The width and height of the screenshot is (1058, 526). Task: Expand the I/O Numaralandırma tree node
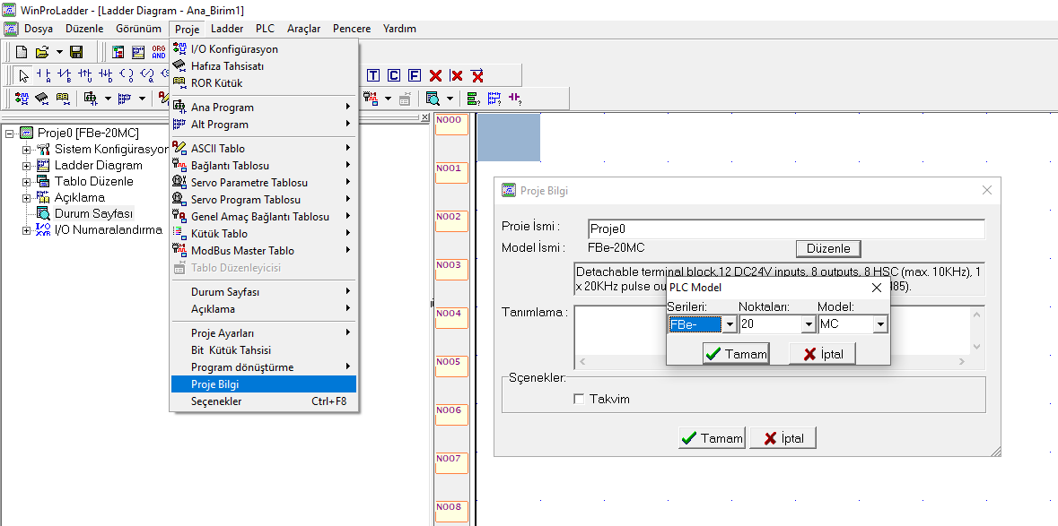26,230
